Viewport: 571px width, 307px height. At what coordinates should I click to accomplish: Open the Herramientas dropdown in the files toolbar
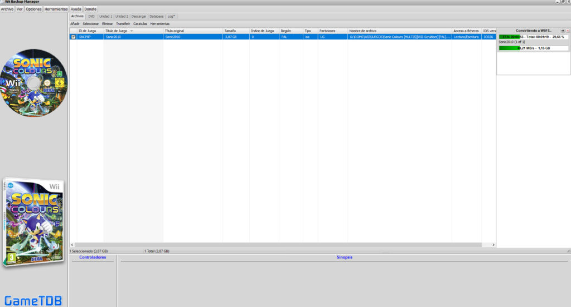point(160,23)
